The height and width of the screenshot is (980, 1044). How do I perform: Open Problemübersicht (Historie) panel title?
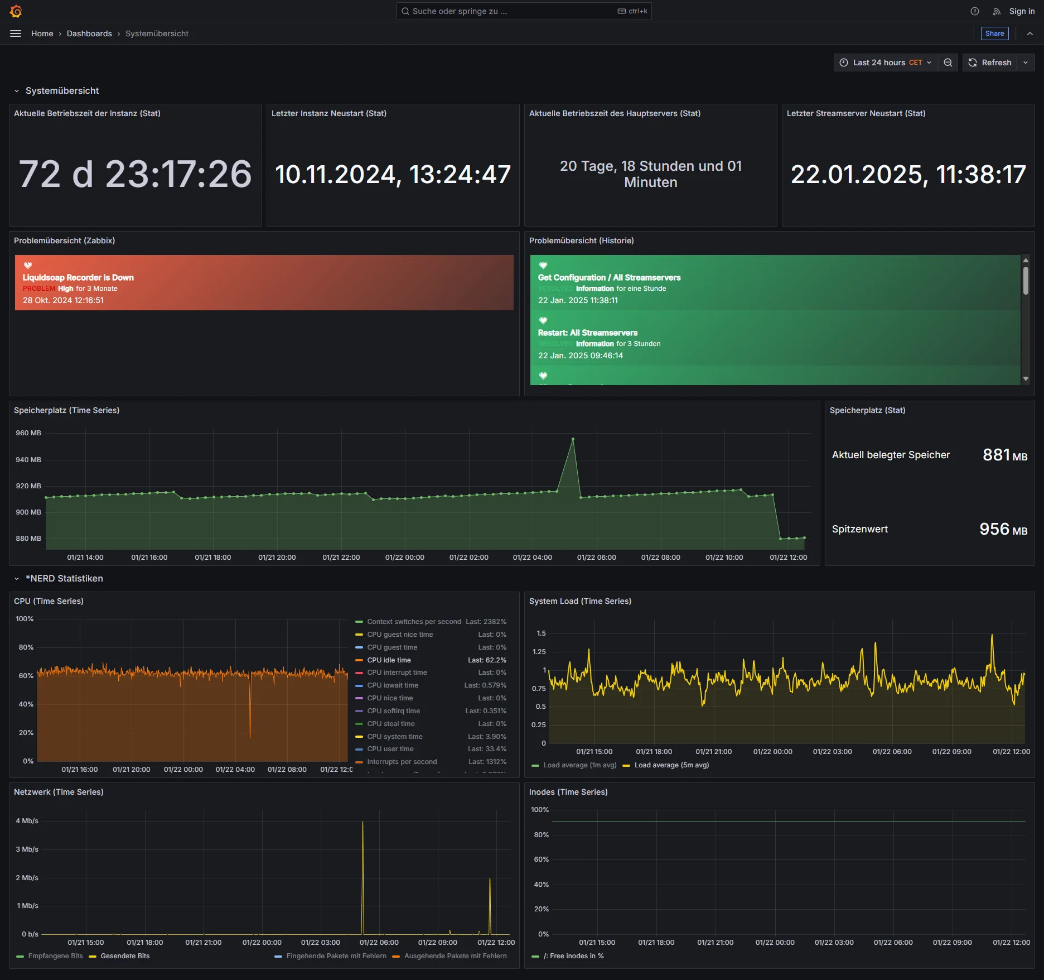pyautogui.click(x=582, y=241)
